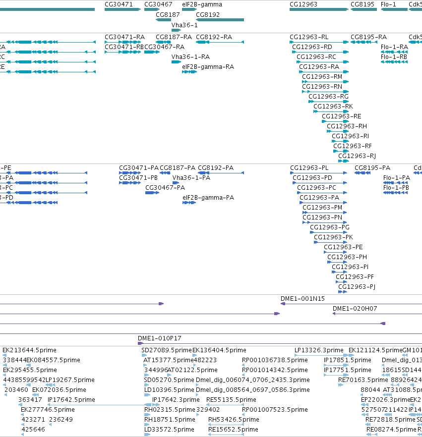This screenshot has height=437, width=422.
Task: Select transcript Flo-1-RA
Action: tap(394, 47)
